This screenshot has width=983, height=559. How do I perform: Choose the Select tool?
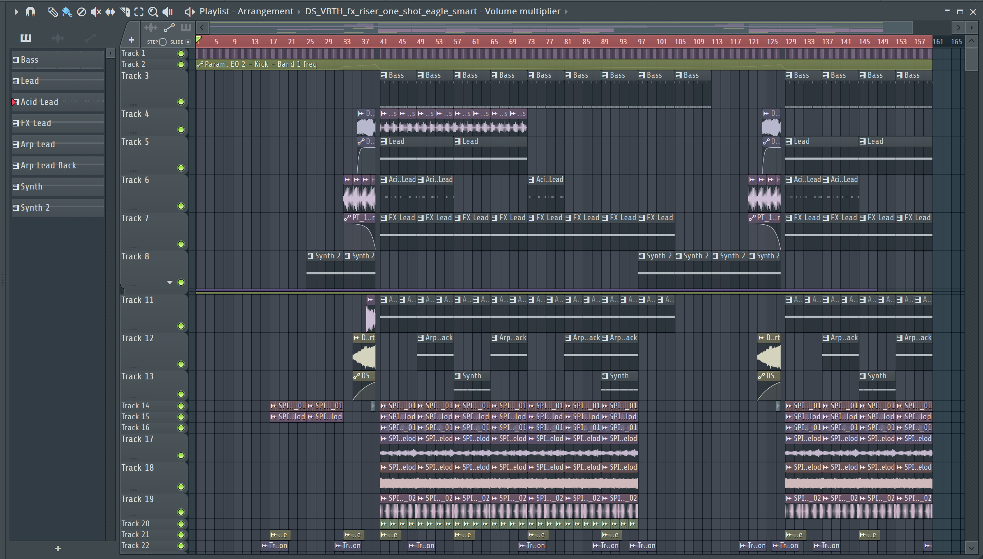139,12
